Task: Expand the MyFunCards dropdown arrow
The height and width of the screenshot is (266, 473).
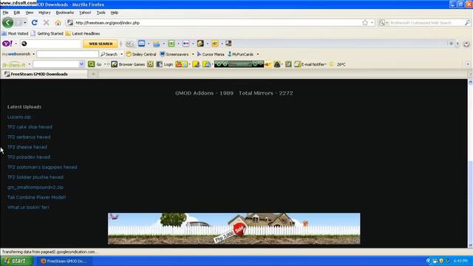Action: pos(258,54)
